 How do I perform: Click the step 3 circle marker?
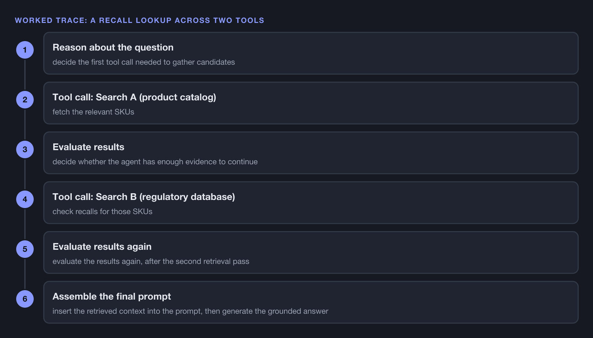25,150
